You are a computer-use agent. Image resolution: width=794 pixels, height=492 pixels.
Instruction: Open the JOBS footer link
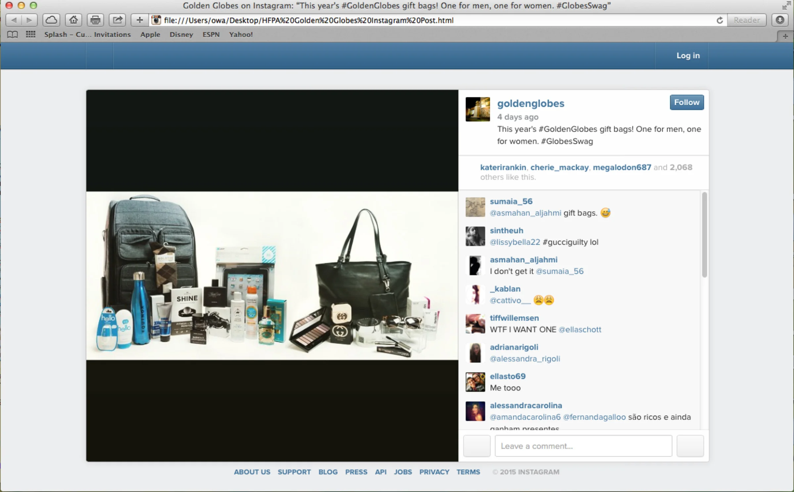coord(403,472)
